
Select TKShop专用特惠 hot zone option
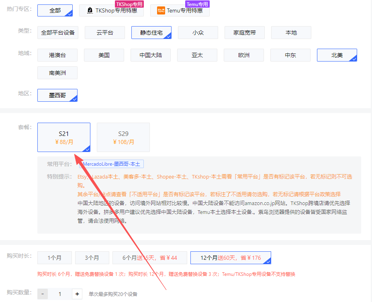[111, 11]
